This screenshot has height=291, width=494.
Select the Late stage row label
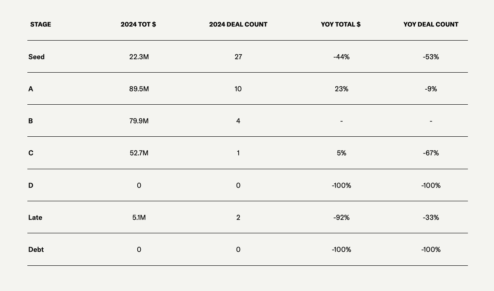pyautogui.click(x=35, y=218)
